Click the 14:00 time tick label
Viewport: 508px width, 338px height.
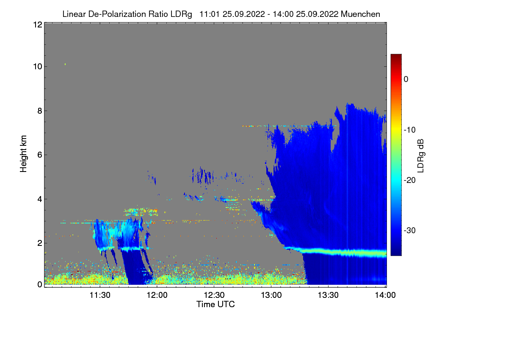click(385, 295)
